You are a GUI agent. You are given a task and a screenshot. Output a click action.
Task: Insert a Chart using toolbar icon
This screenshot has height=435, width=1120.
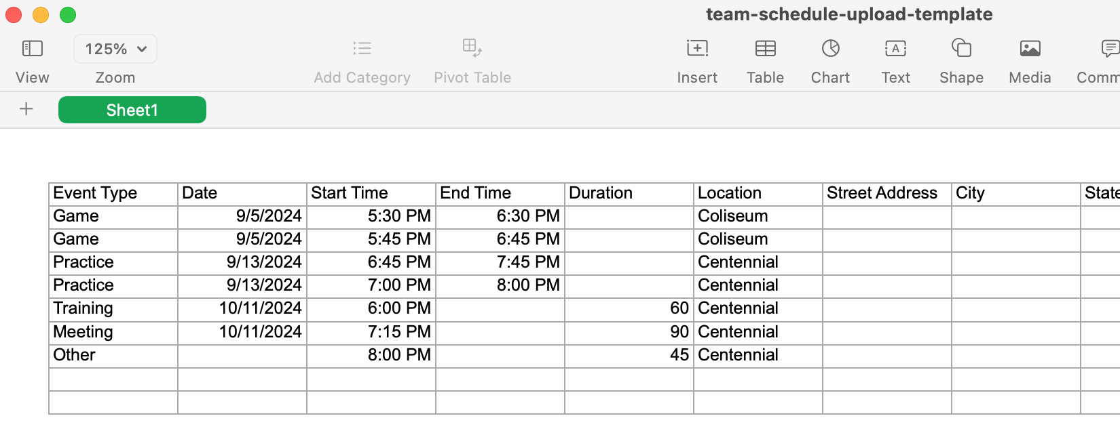(x=830, y=49)
